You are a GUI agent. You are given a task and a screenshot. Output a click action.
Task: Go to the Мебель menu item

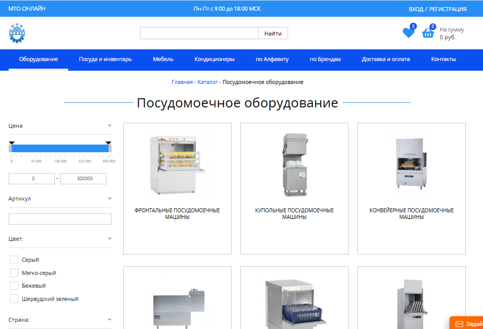click(163, 59)
